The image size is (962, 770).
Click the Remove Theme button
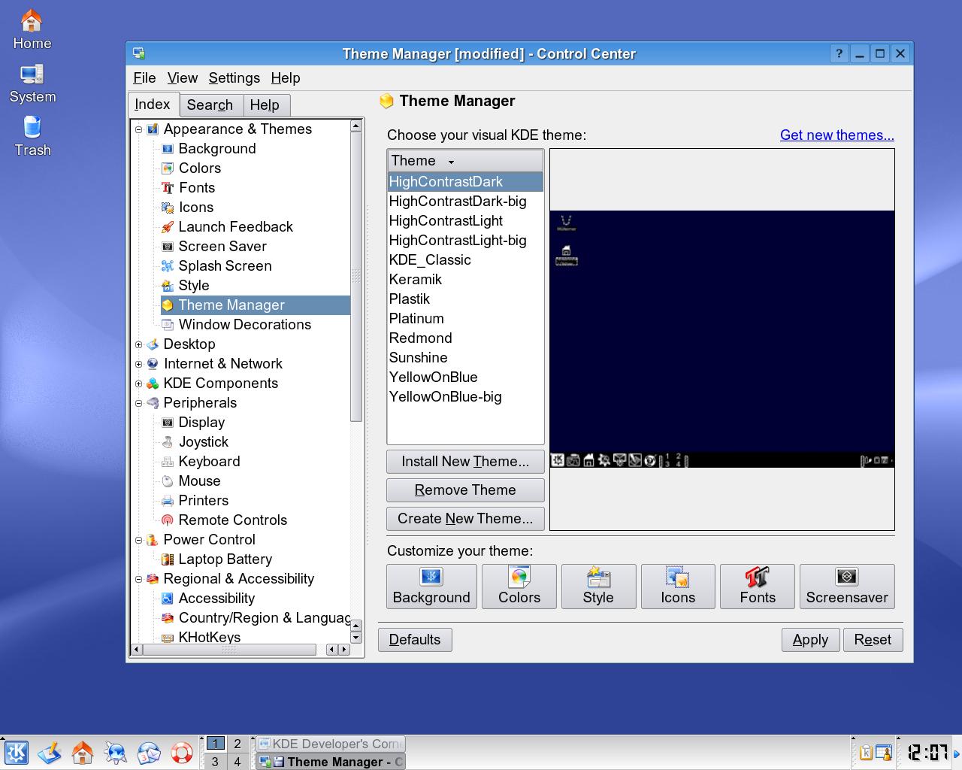[x=465, y=490]
